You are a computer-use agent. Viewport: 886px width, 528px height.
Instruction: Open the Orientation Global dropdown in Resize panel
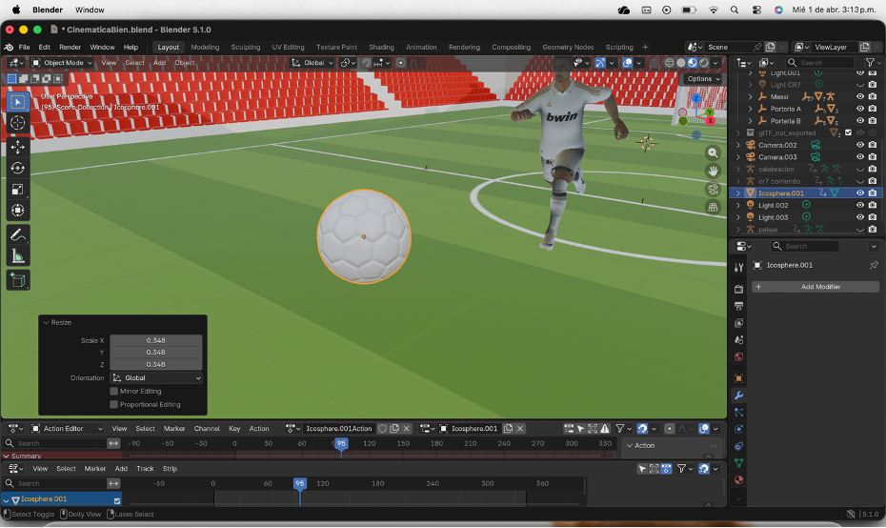coord(156,377)
